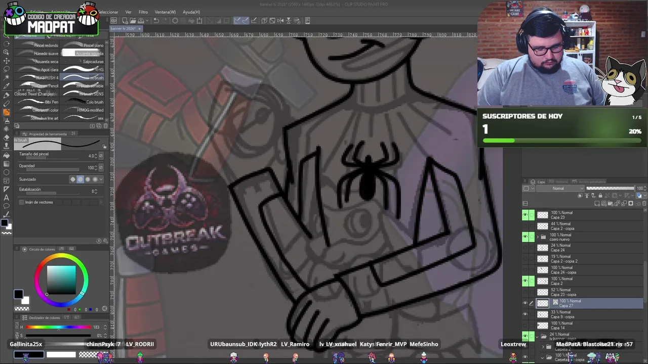Click the smartphone connect icon
Image resolution: width=648 pixels, height=364 pixels.
[307, 21]
